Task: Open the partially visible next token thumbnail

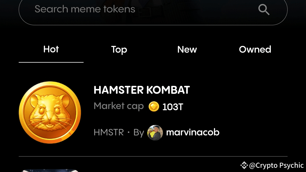Action: click(x=50, y=171)
